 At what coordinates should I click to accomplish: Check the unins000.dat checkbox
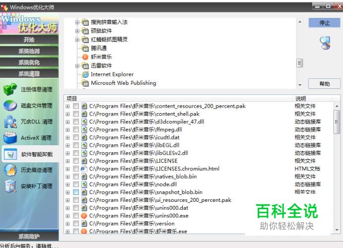(x=76, y=208)
